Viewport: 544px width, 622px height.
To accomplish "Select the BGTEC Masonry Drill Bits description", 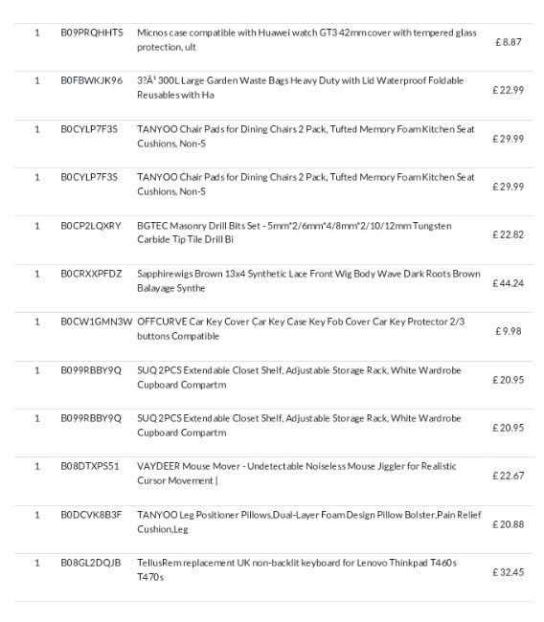I will (x=294, y=233).
